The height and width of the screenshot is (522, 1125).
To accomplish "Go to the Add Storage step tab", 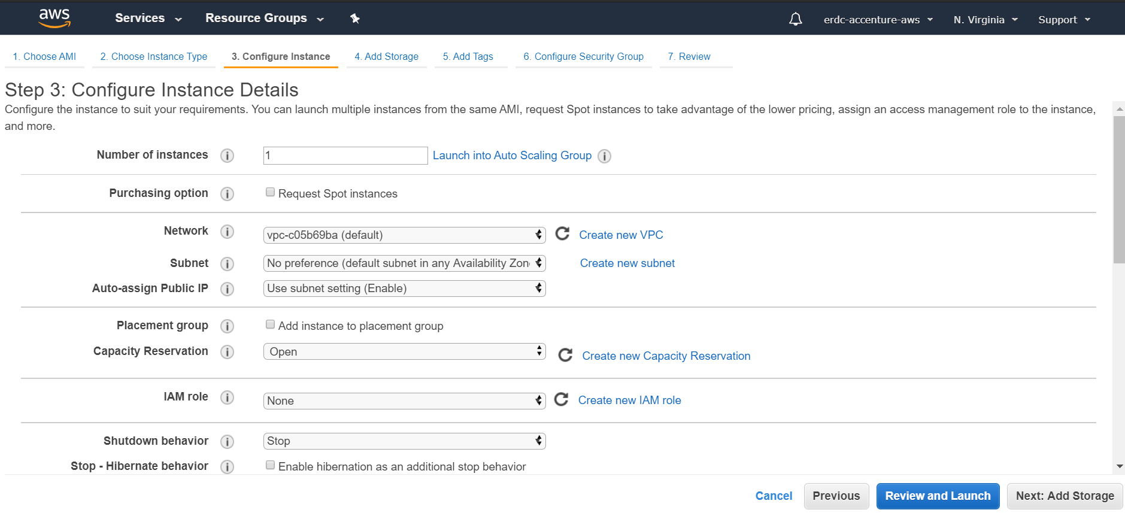I will (386, 56).
